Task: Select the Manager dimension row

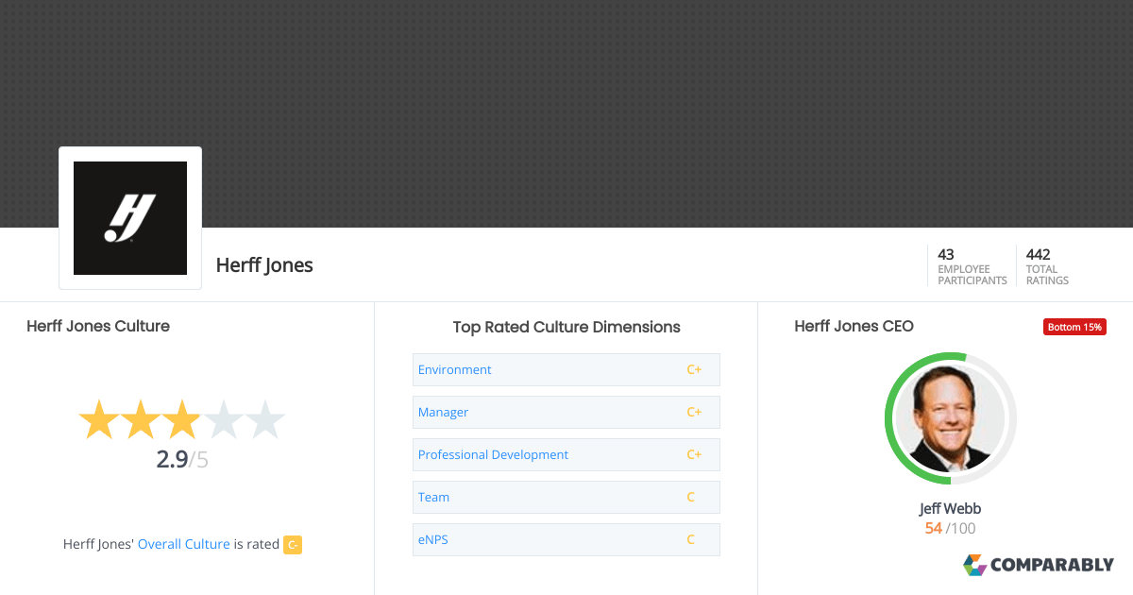Action: click(x=566, y=413)
